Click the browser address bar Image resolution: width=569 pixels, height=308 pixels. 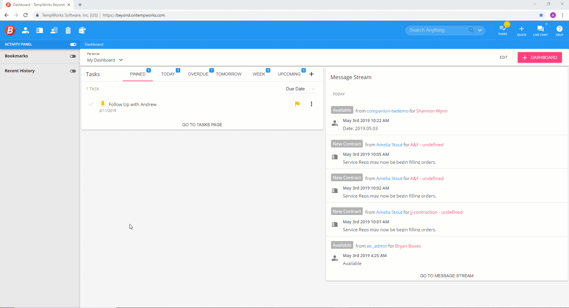pos(284,15)
